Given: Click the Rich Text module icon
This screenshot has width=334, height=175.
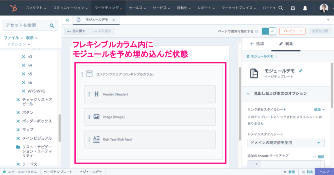Looking at the screenshot, I should pyautogui.click(x=96, y=139).
